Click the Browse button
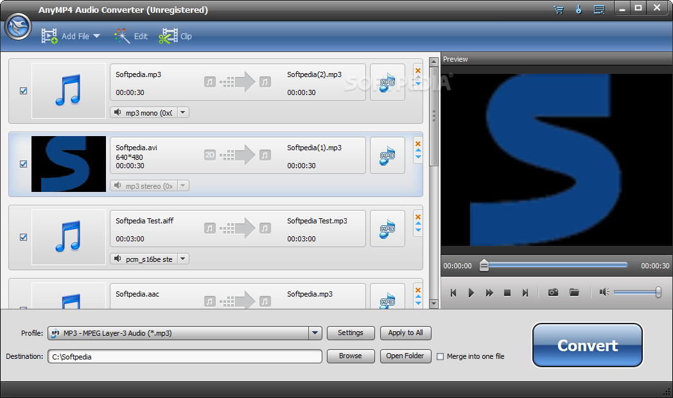This screenshot has height=398, width=673. (x=351, y=356)
